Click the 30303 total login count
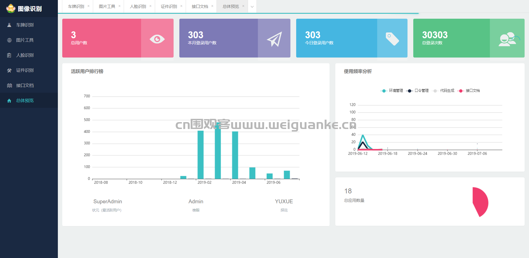This screenshot has height=258, width=529. (435, 35)
